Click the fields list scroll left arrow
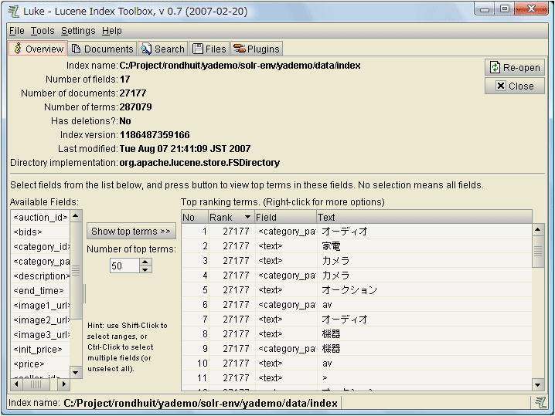Screen dimensions: 555x416 click(16, 384)
